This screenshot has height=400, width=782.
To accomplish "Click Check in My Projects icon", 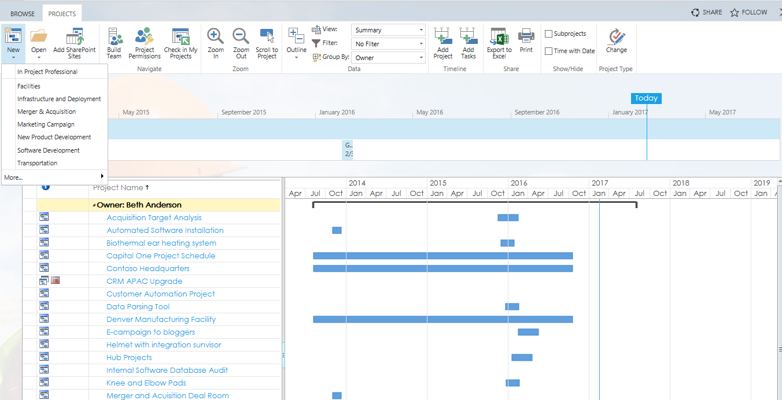I will [x=180, y=38].
